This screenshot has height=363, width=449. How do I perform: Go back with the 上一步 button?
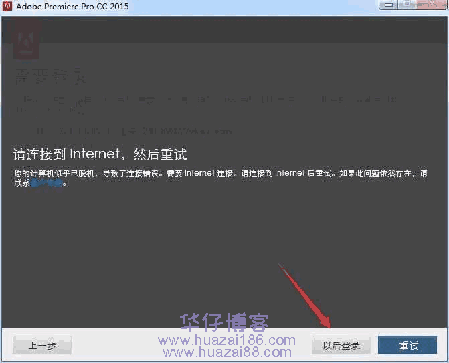click(42, 345)
